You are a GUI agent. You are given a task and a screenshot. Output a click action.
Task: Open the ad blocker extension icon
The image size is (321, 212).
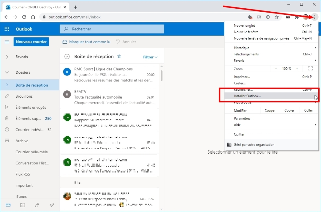click(x=287, y=17)
